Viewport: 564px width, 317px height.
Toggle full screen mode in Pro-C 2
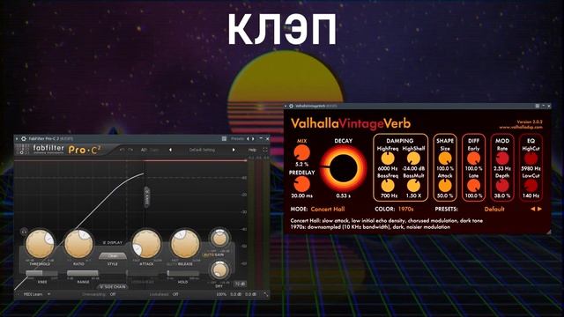[x=265, y=150]
